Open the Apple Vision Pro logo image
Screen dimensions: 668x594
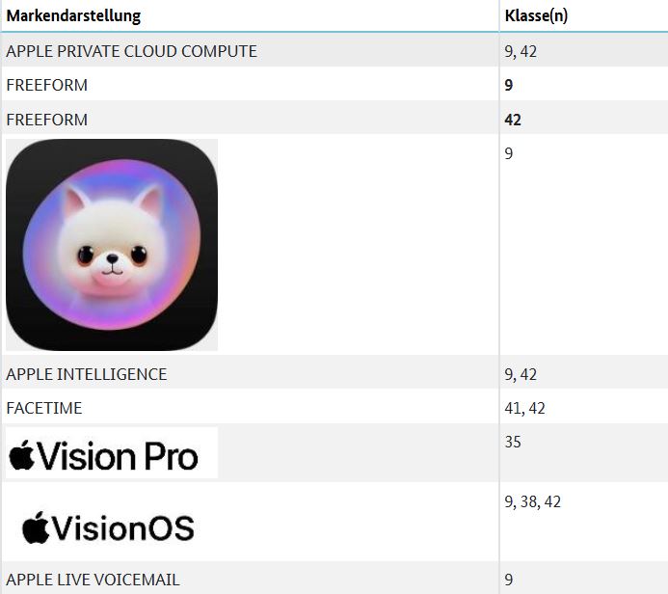[112, 452]
